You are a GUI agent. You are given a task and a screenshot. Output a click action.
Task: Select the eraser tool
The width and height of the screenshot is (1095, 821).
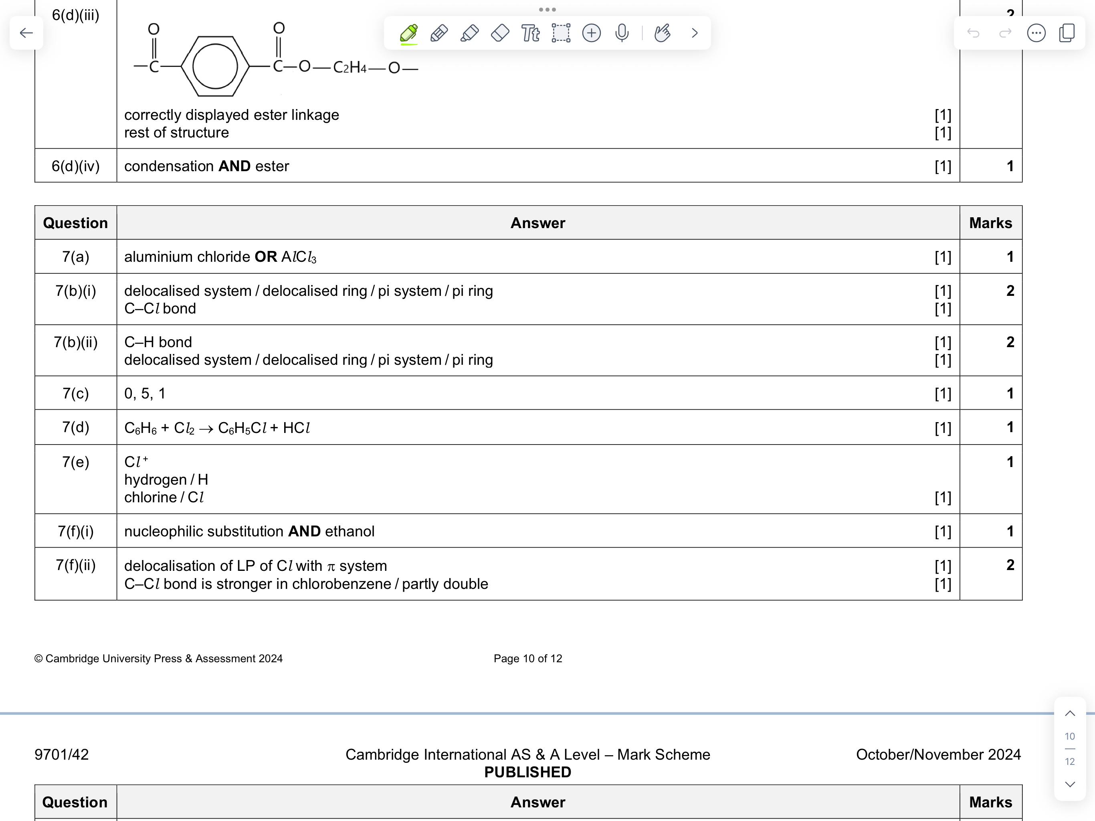point(500,33)
